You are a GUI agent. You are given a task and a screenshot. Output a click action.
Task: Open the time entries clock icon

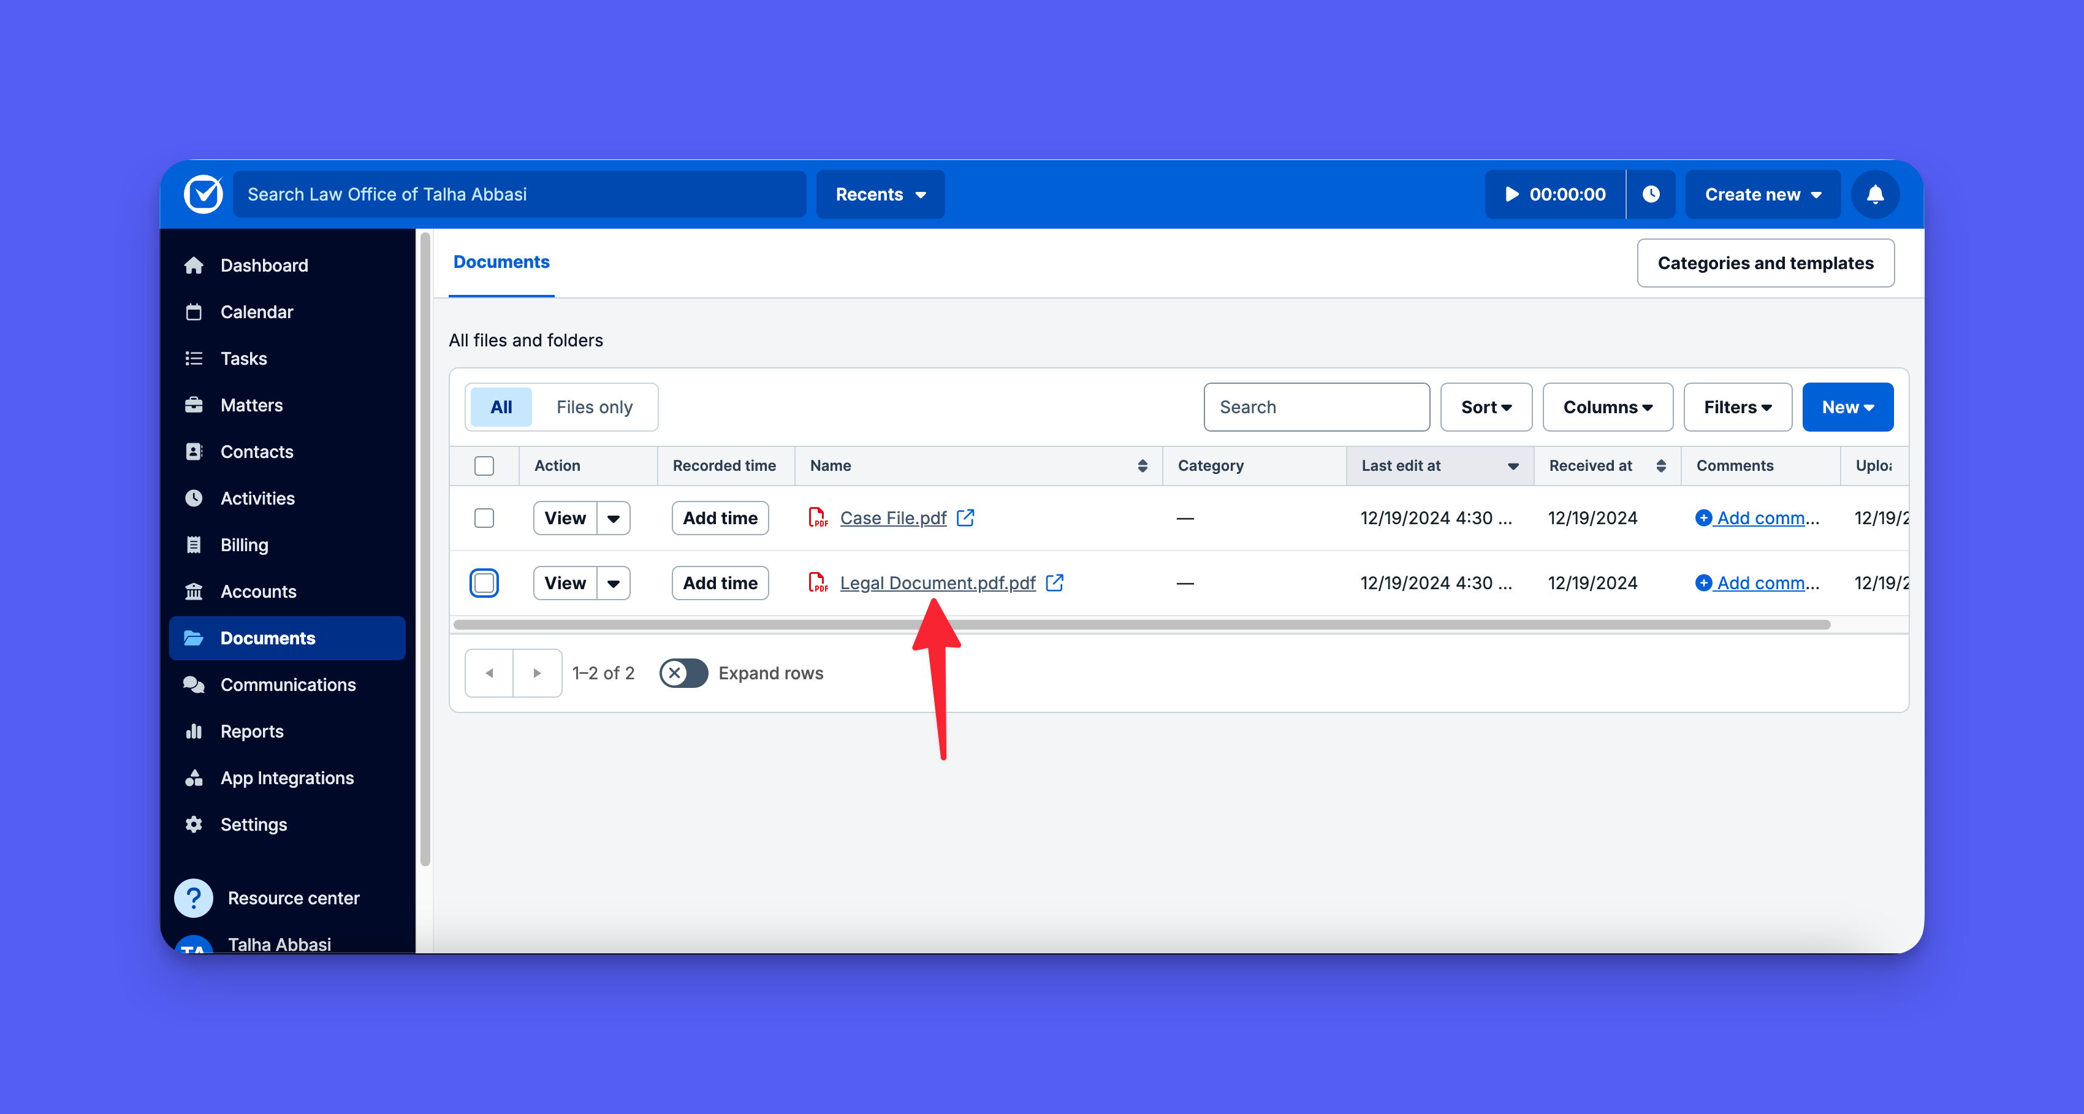(1651, 194)
